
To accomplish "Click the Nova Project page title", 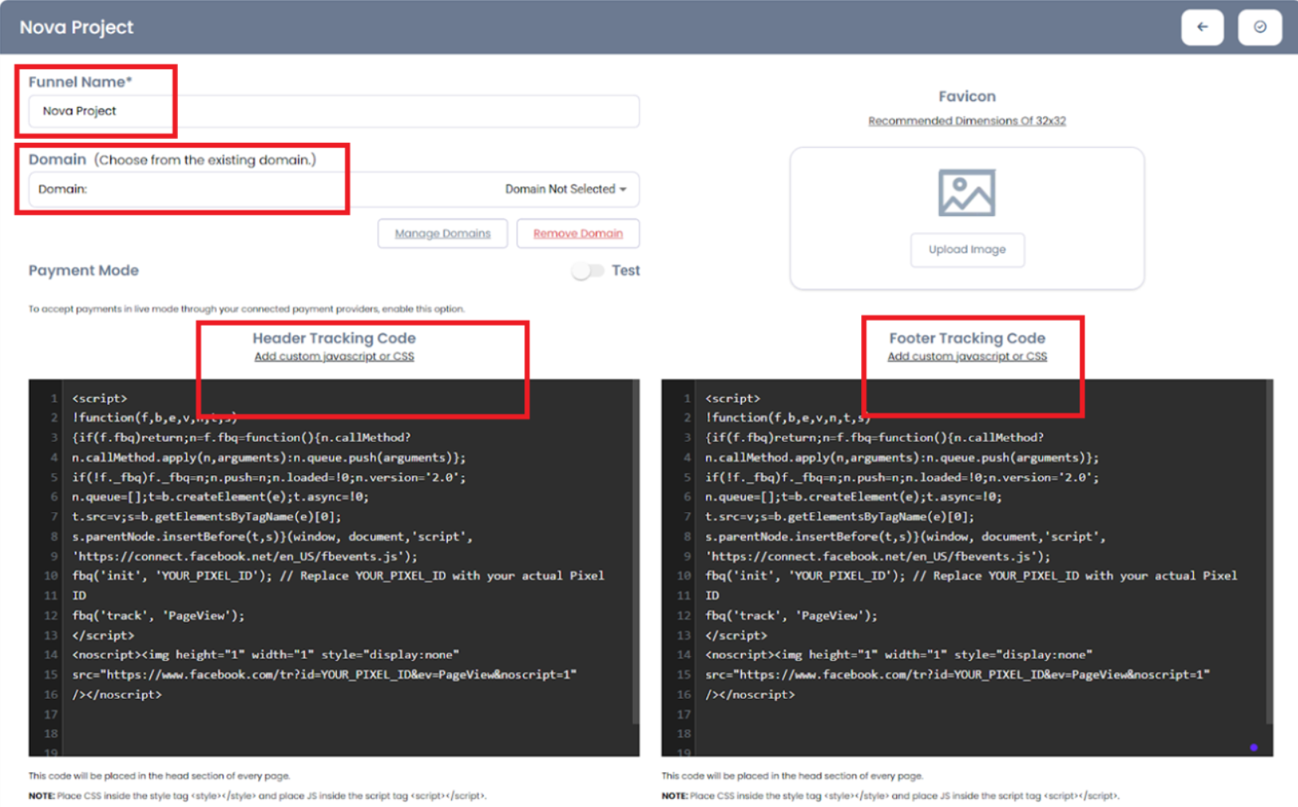I will click(x=76, y=27).
